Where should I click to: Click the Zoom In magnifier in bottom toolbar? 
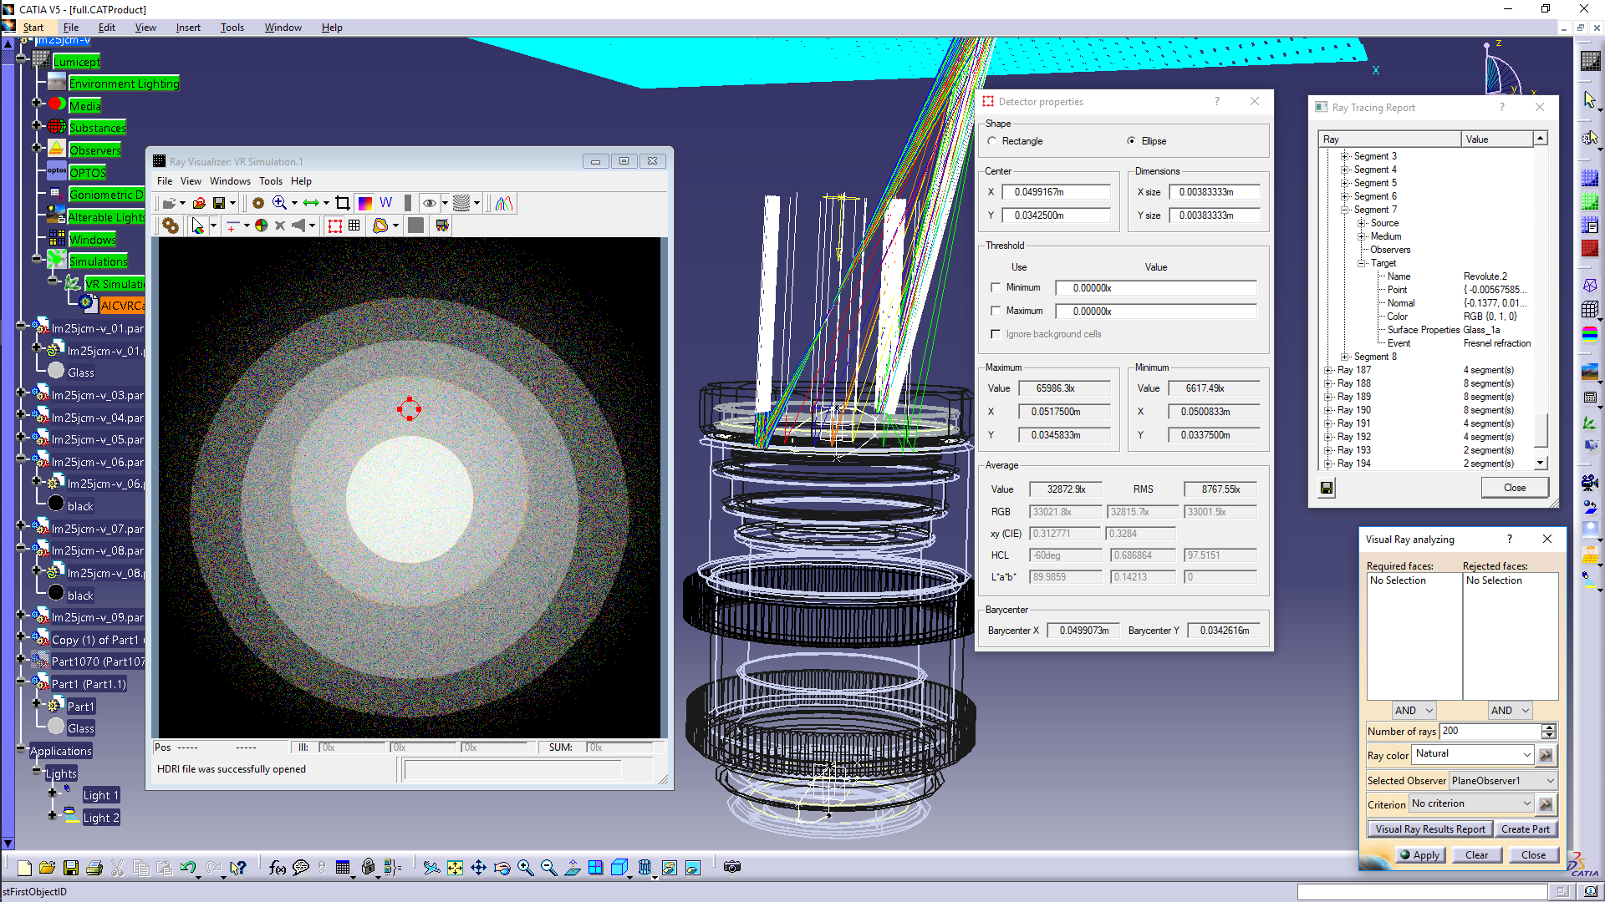pos(525,868)
